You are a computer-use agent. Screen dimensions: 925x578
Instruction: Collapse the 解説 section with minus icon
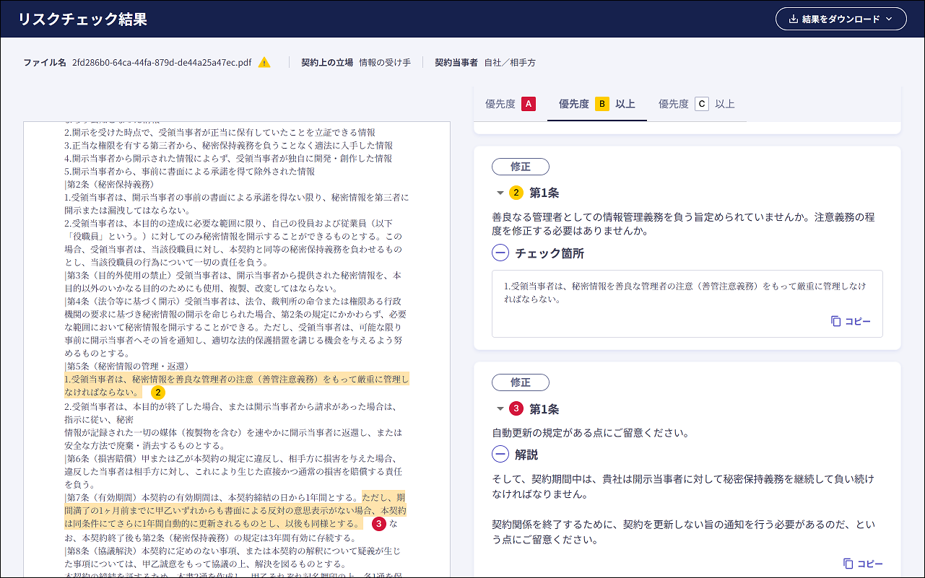point(500,455)
